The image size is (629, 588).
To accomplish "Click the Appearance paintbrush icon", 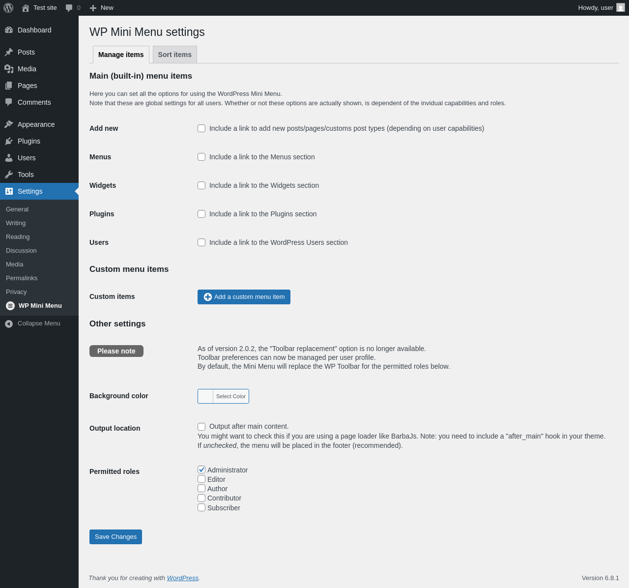I will click(9, 124).
